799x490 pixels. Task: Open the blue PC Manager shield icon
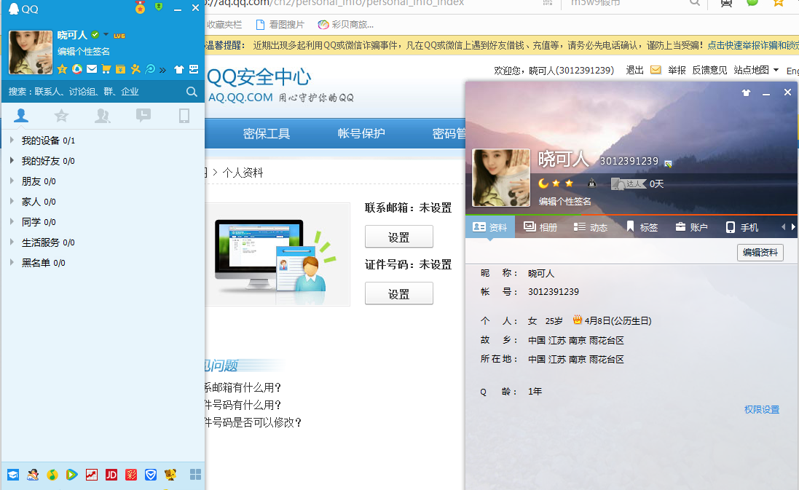tap(151, 475)
